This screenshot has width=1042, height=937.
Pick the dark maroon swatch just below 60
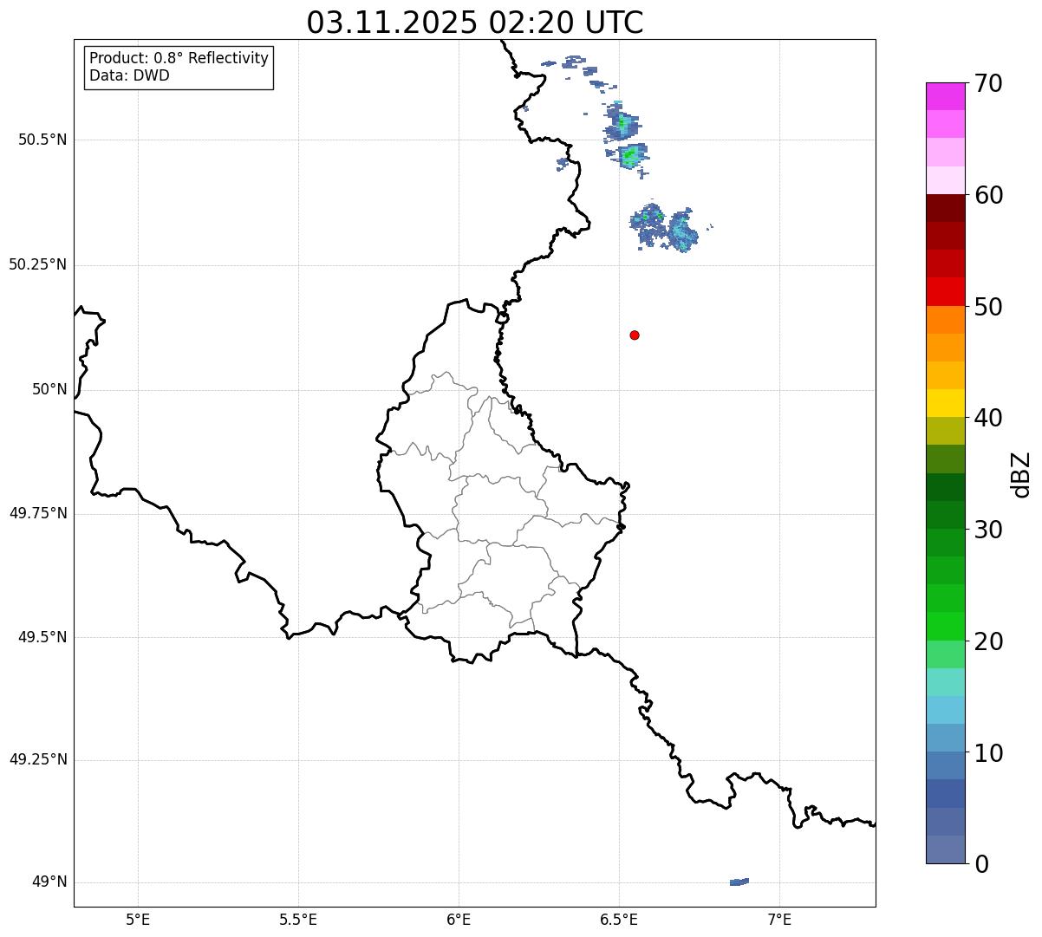point(945,208)
